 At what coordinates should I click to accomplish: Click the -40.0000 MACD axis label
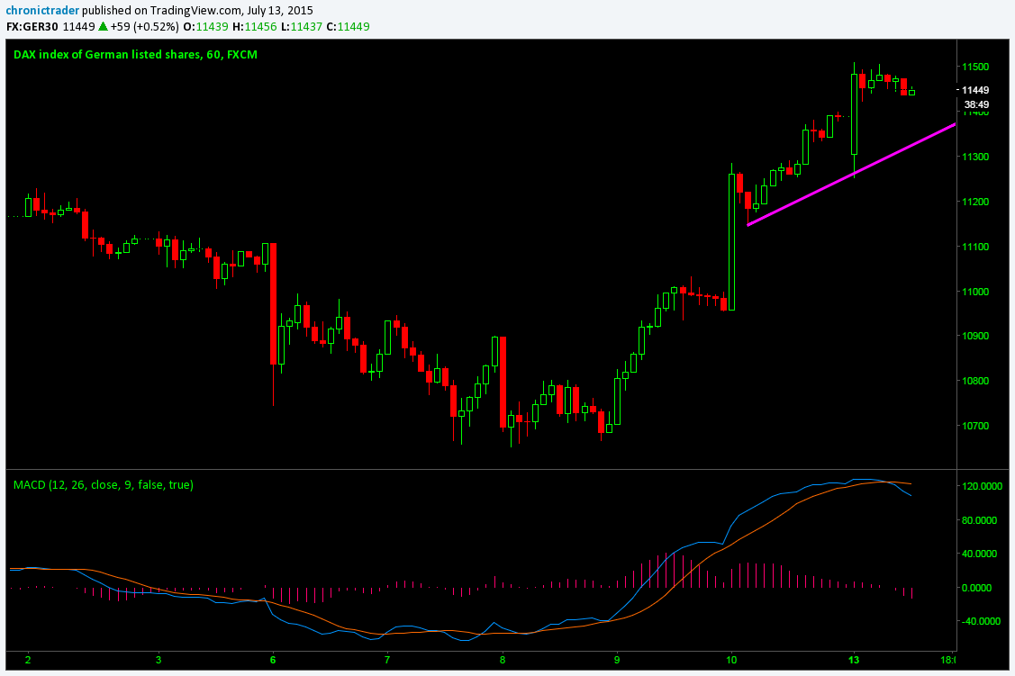tap(983, 621)
